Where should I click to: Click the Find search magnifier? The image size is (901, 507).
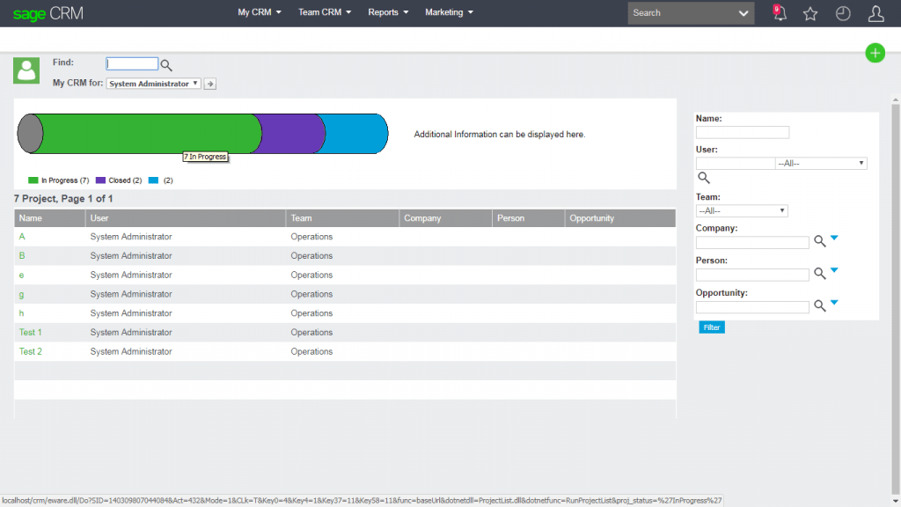tap(165, 63)
